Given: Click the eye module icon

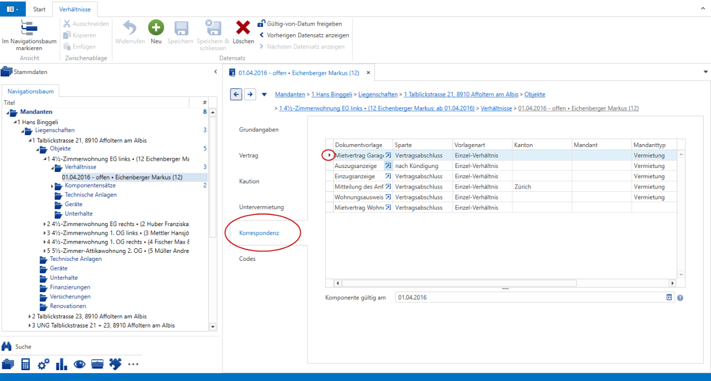Looking at the screenshot, I should coord(79,364).
